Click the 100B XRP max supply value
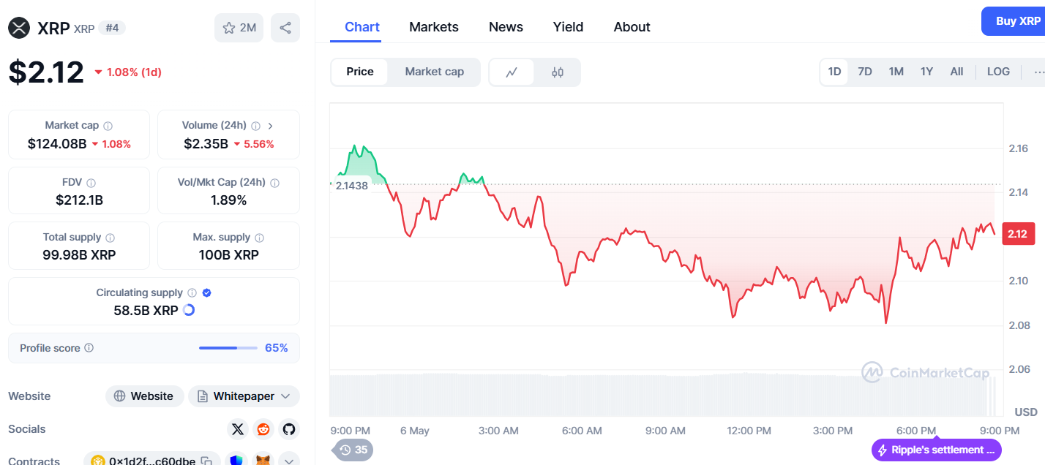The image size is (1045, 465). (228, 255)
